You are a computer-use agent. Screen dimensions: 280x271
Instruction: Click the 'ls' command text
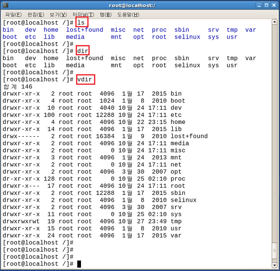click(81, 22)
